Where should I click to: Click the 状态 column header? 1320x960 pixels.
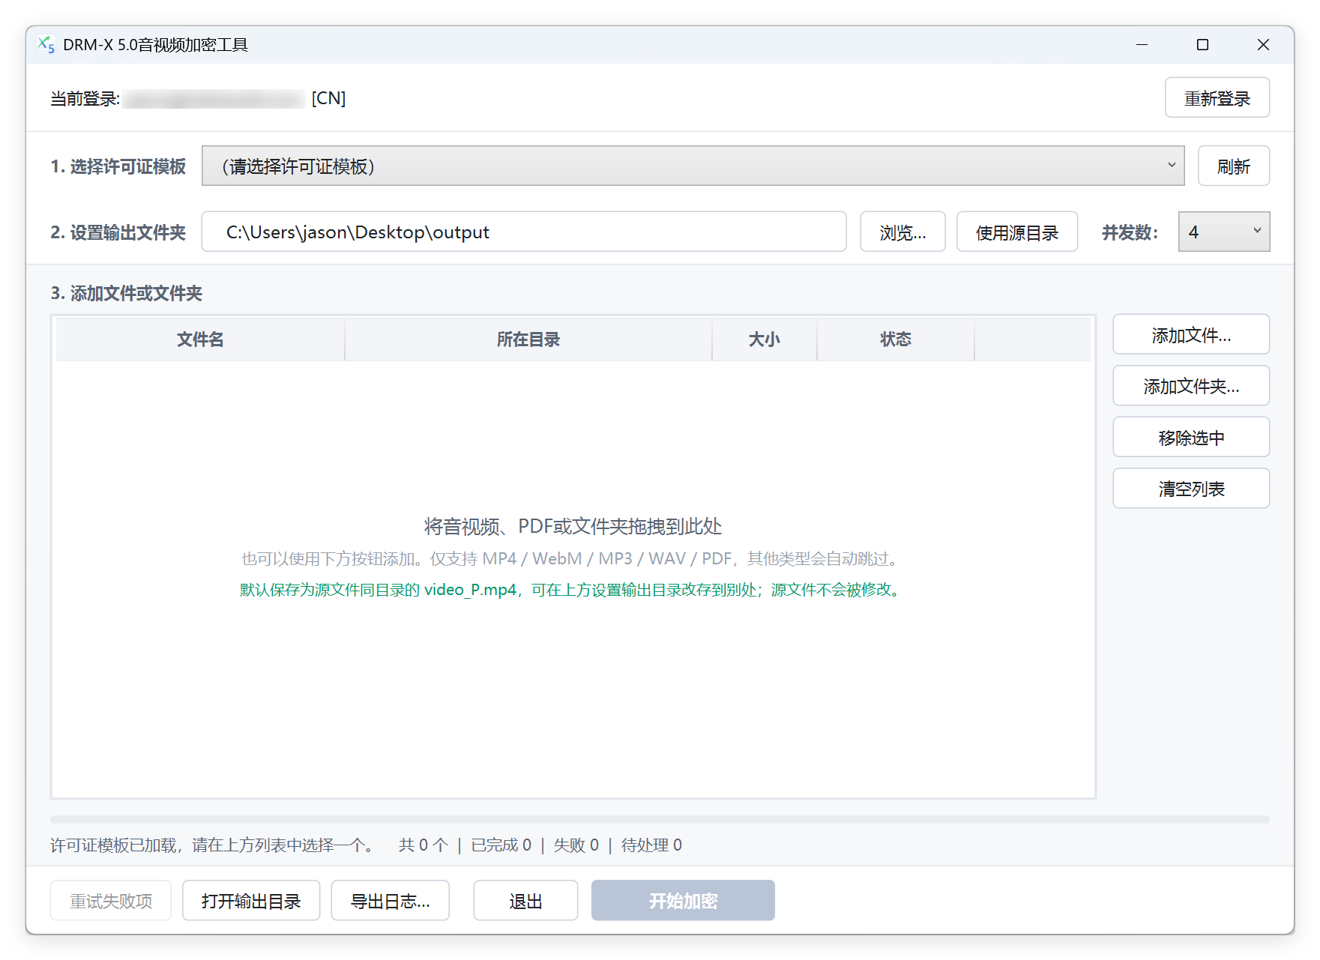(x=896, y=339)
